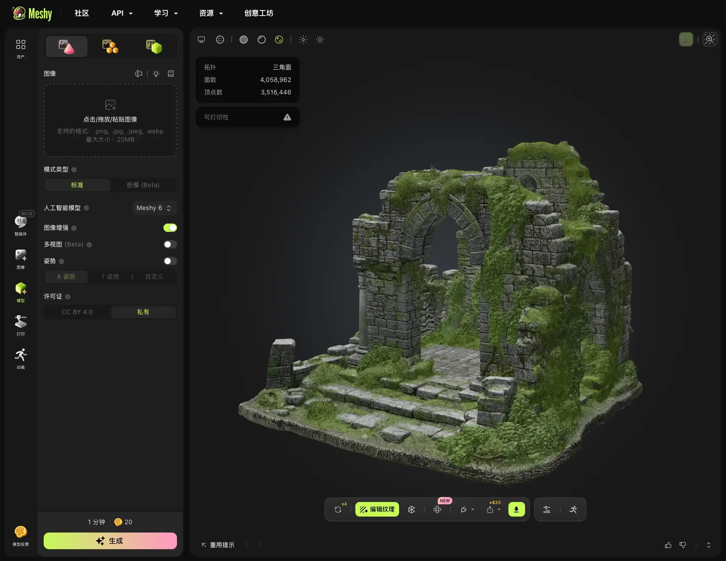Click the 编辑纹理 edit texture button
Image resolution: width=726 pixels, height=561 pixels.
coord(377,509)
